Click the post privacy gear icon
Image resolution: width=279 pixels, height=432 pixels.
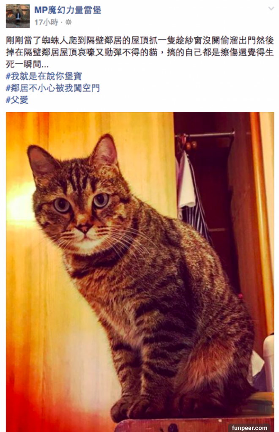coord(68,22)
